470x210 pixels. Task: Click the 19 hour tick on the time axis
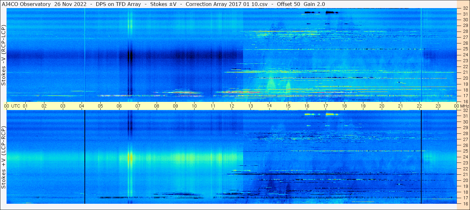pyautogui.click(x=363, y=106)
